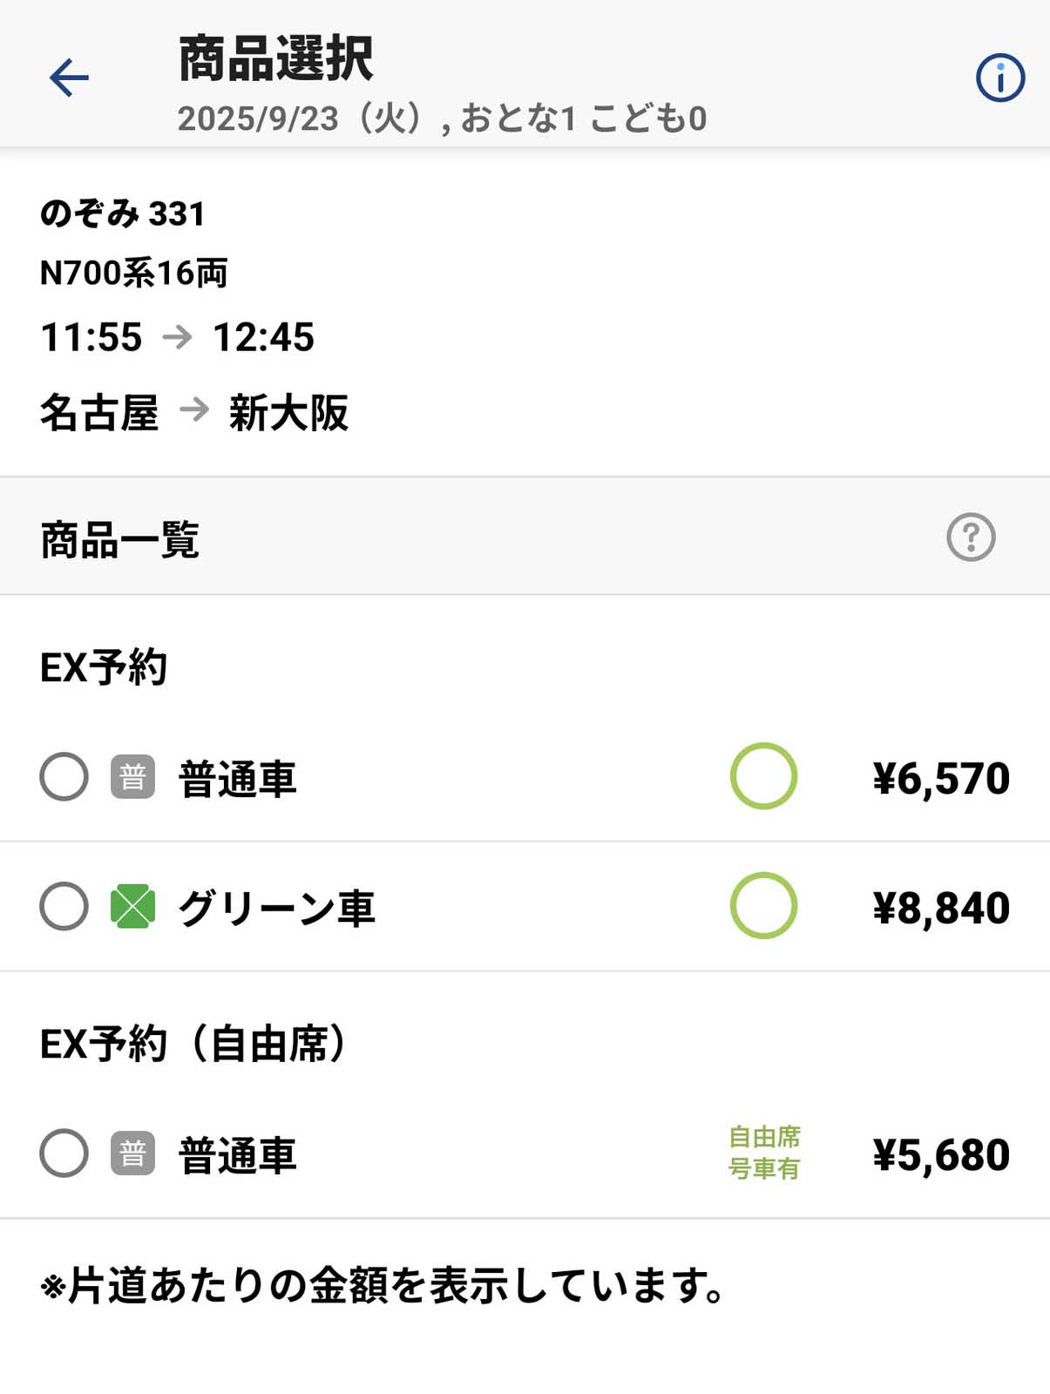The image size is (1050, 1394).
Task: Select グリーン車 radio button
Action: (64, 907)
